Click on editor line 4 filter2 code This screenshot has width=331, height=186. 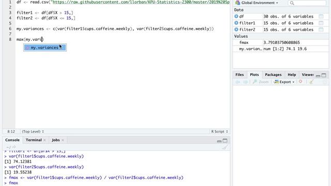coord(46,18)
